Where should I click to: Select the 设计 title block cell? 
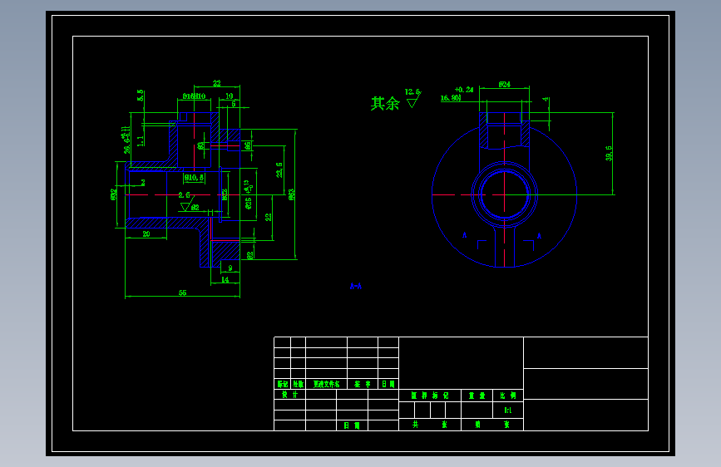[289, 395]
